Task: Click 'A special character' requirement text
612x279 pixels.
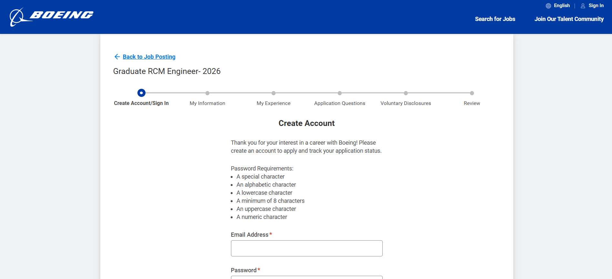Action: tap(260, 177)
